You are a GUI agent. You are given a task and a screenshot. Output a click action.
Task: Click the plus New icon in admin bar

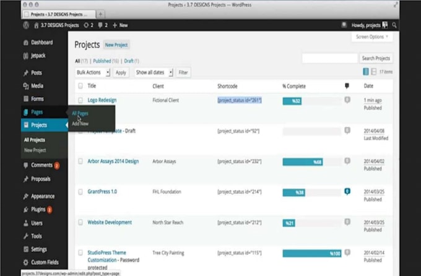coord(115,25)
